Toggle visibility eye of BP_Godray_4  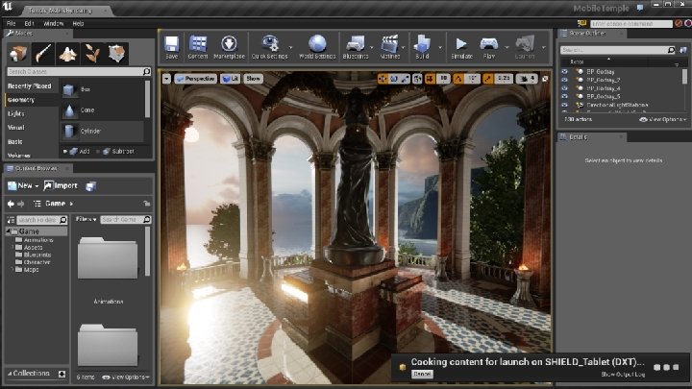point(564,88)
